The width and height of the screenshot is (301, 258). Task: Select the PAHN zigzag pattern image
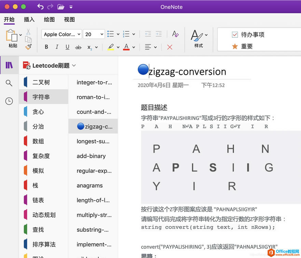coord(221,167)
